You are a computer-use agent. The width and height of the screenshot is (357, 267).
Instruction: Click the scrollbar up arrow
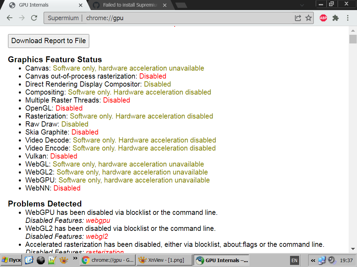point(353,31)
